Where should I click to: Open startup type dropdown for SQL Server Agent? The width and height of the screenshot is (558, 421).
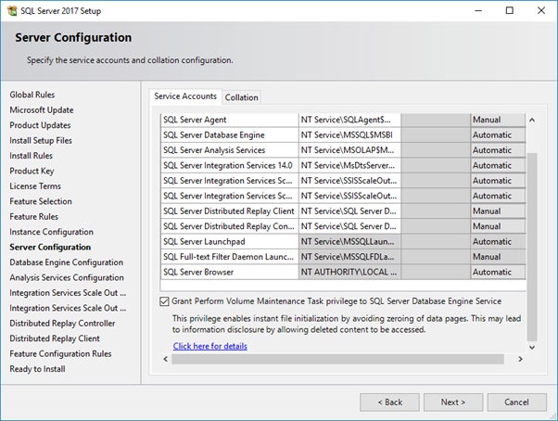click(498, 120)
